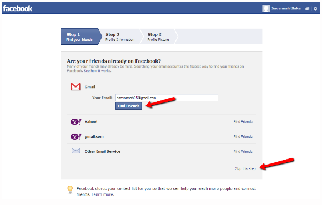Viewport: 322px width, 205px height.
Task: Click the ymail.com Yahoo logo icon
Action: pos(76,136)
